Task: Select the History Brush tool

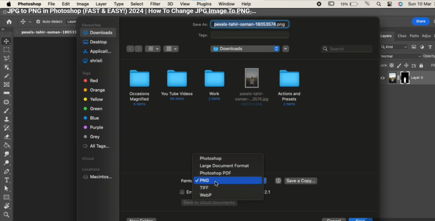Action: [6, 128]
